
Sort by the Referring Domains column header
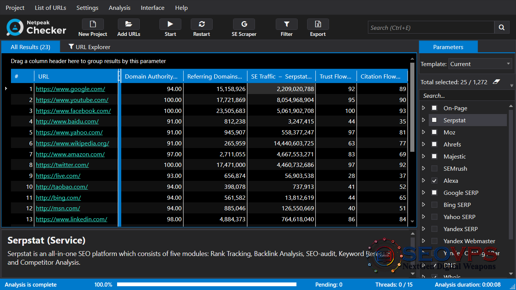pos(215,76)
